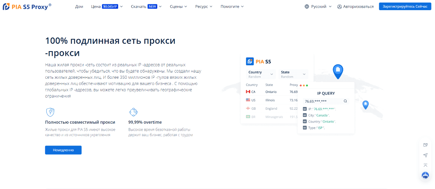Click the quote icon beside Country result
Image resolution: width=435 pixels, height=189 pixels.
click(305, 122)
